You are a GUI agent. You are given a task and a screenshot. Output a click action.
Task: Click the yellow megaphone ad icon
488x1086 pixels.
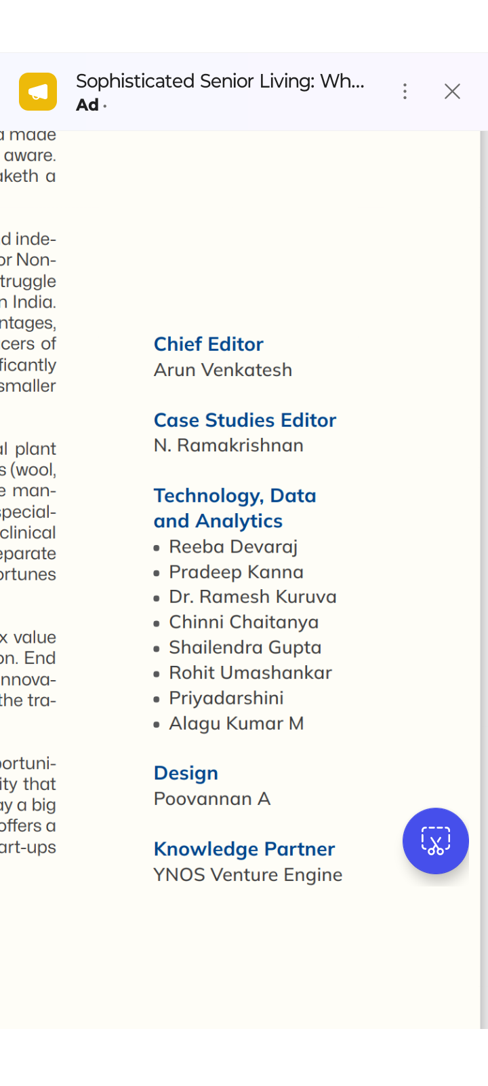coord(38,92)
